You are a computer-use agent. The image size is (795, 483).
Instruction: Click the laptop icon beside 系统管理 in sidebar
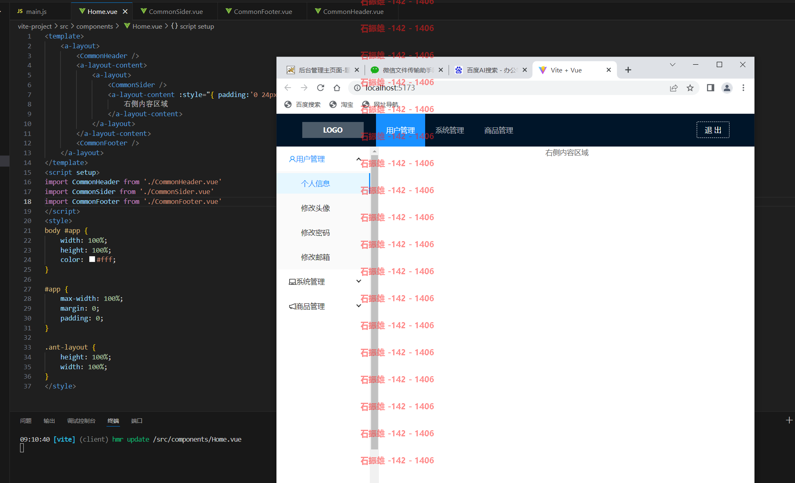pyautogui.click(x=292, y=282)
